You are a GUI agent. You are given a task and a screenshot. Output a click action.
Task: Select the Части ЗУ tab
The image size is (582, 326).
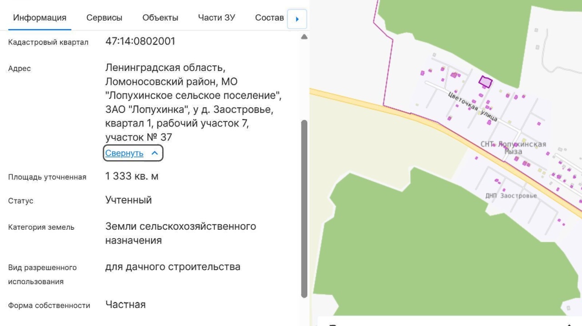(x=216, y=18)
